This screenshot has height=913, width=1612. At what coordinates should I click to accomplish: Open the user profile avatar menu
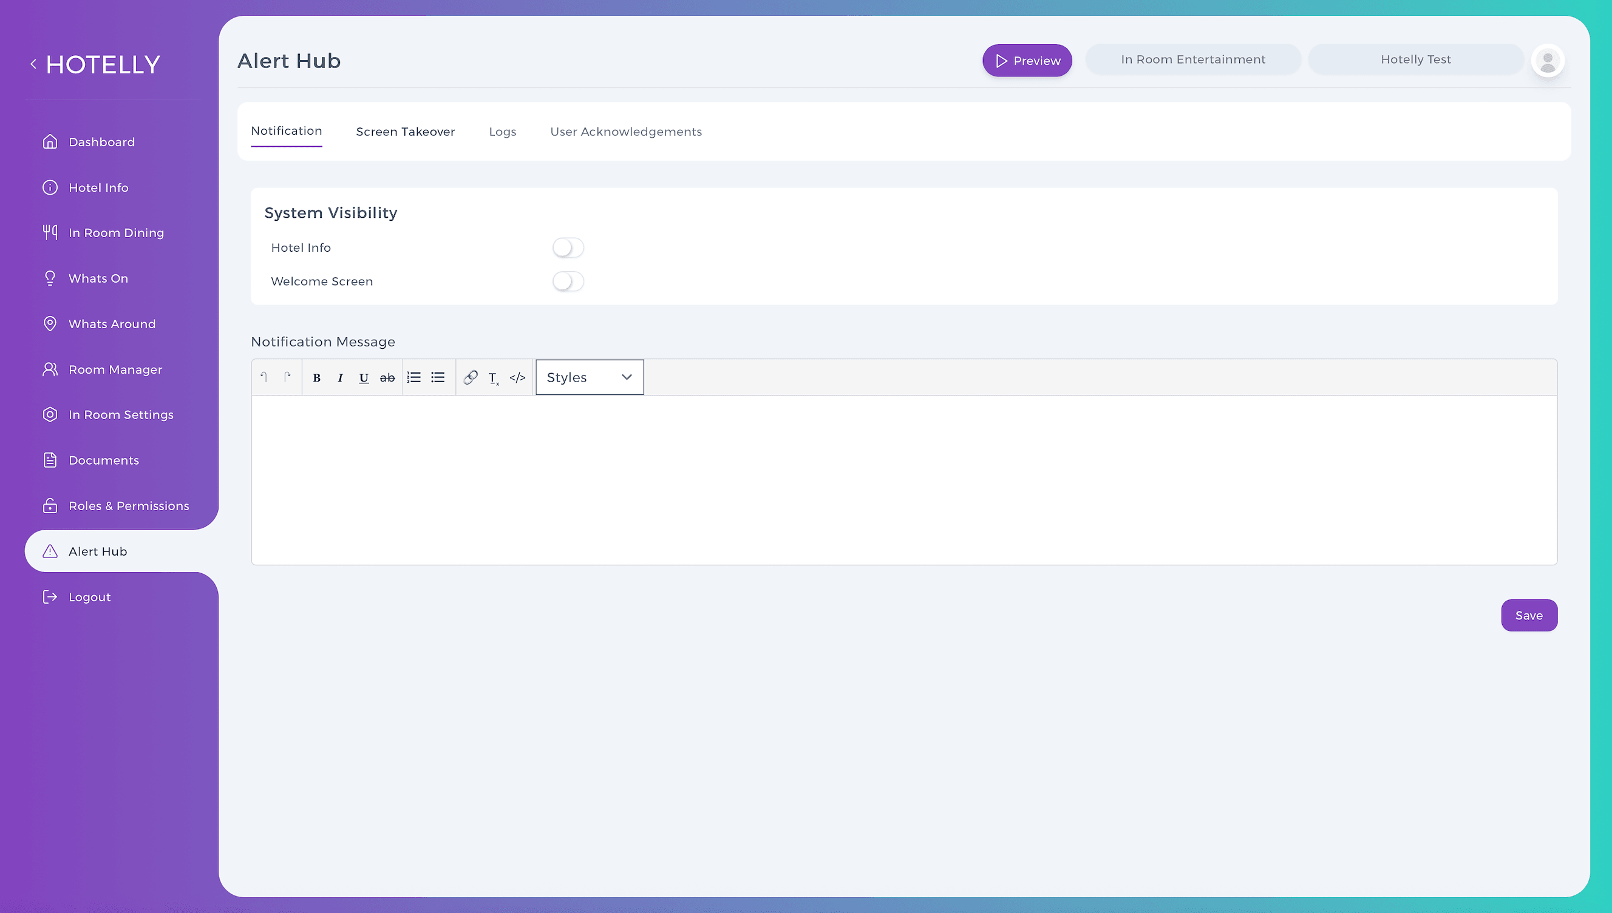(x=1548, y=61)
